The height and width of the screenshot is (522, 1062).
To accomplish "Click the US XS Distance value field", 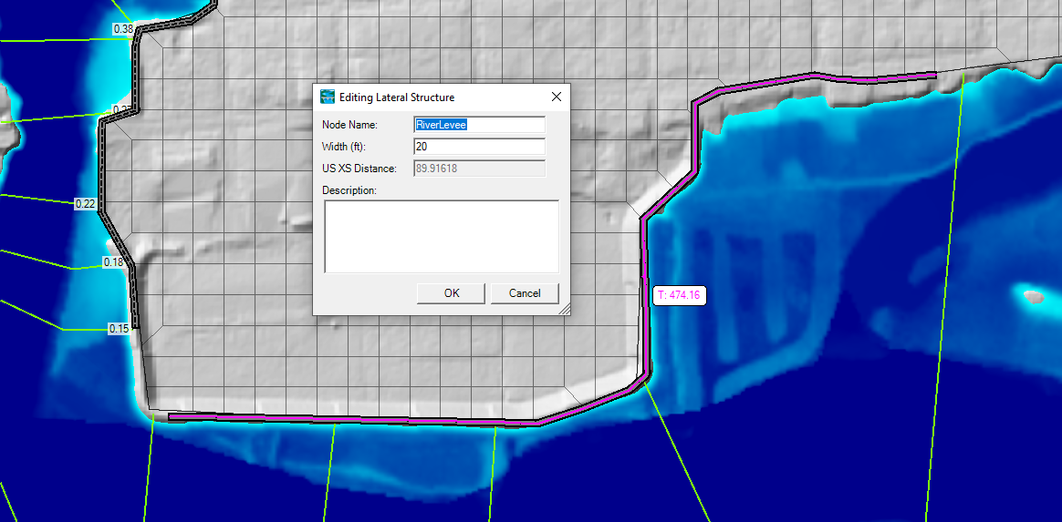I will (479, 169).
